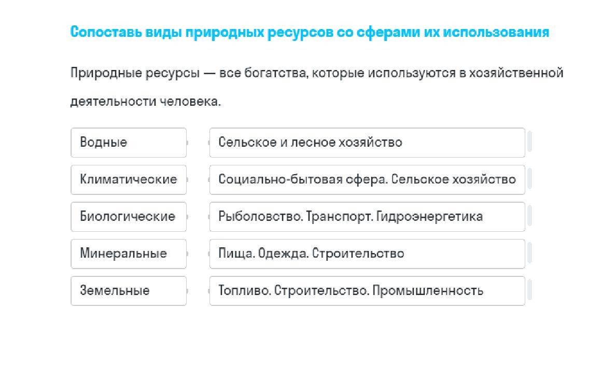This screenshot has height=365, width=616.
Task: Select answer "Топливо. Строительство. Промышленность"
Action: coord(367,291)
